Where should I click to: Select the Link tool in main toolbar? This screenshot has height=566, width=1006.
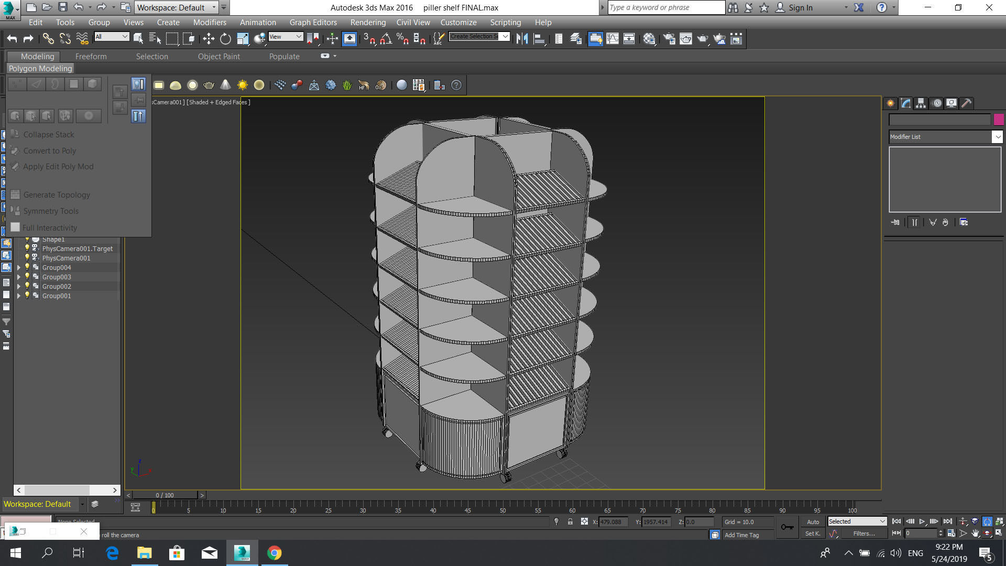tap(48, 39)
